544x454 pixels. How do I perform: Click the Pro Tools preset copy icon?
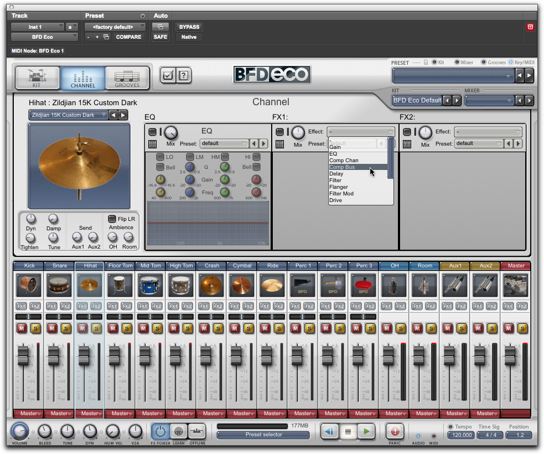pos(106,37)
